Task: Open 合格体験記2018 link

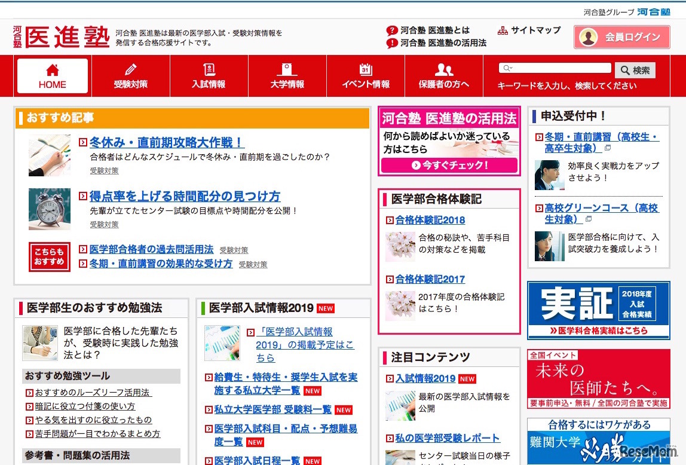Action: tap(430, 220)
